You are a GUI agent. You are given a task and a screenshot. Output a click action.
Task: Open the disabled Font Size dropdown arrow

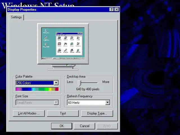coord(56,102)
